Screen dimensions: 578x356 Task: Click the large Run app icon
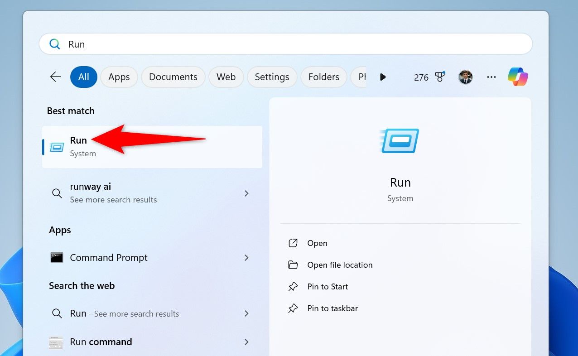click(400, 141)
